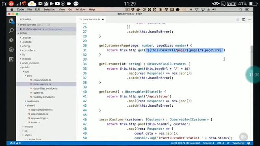Open trackby.service.ts file
The image size is (260, 146).
[x=44, y=97]
